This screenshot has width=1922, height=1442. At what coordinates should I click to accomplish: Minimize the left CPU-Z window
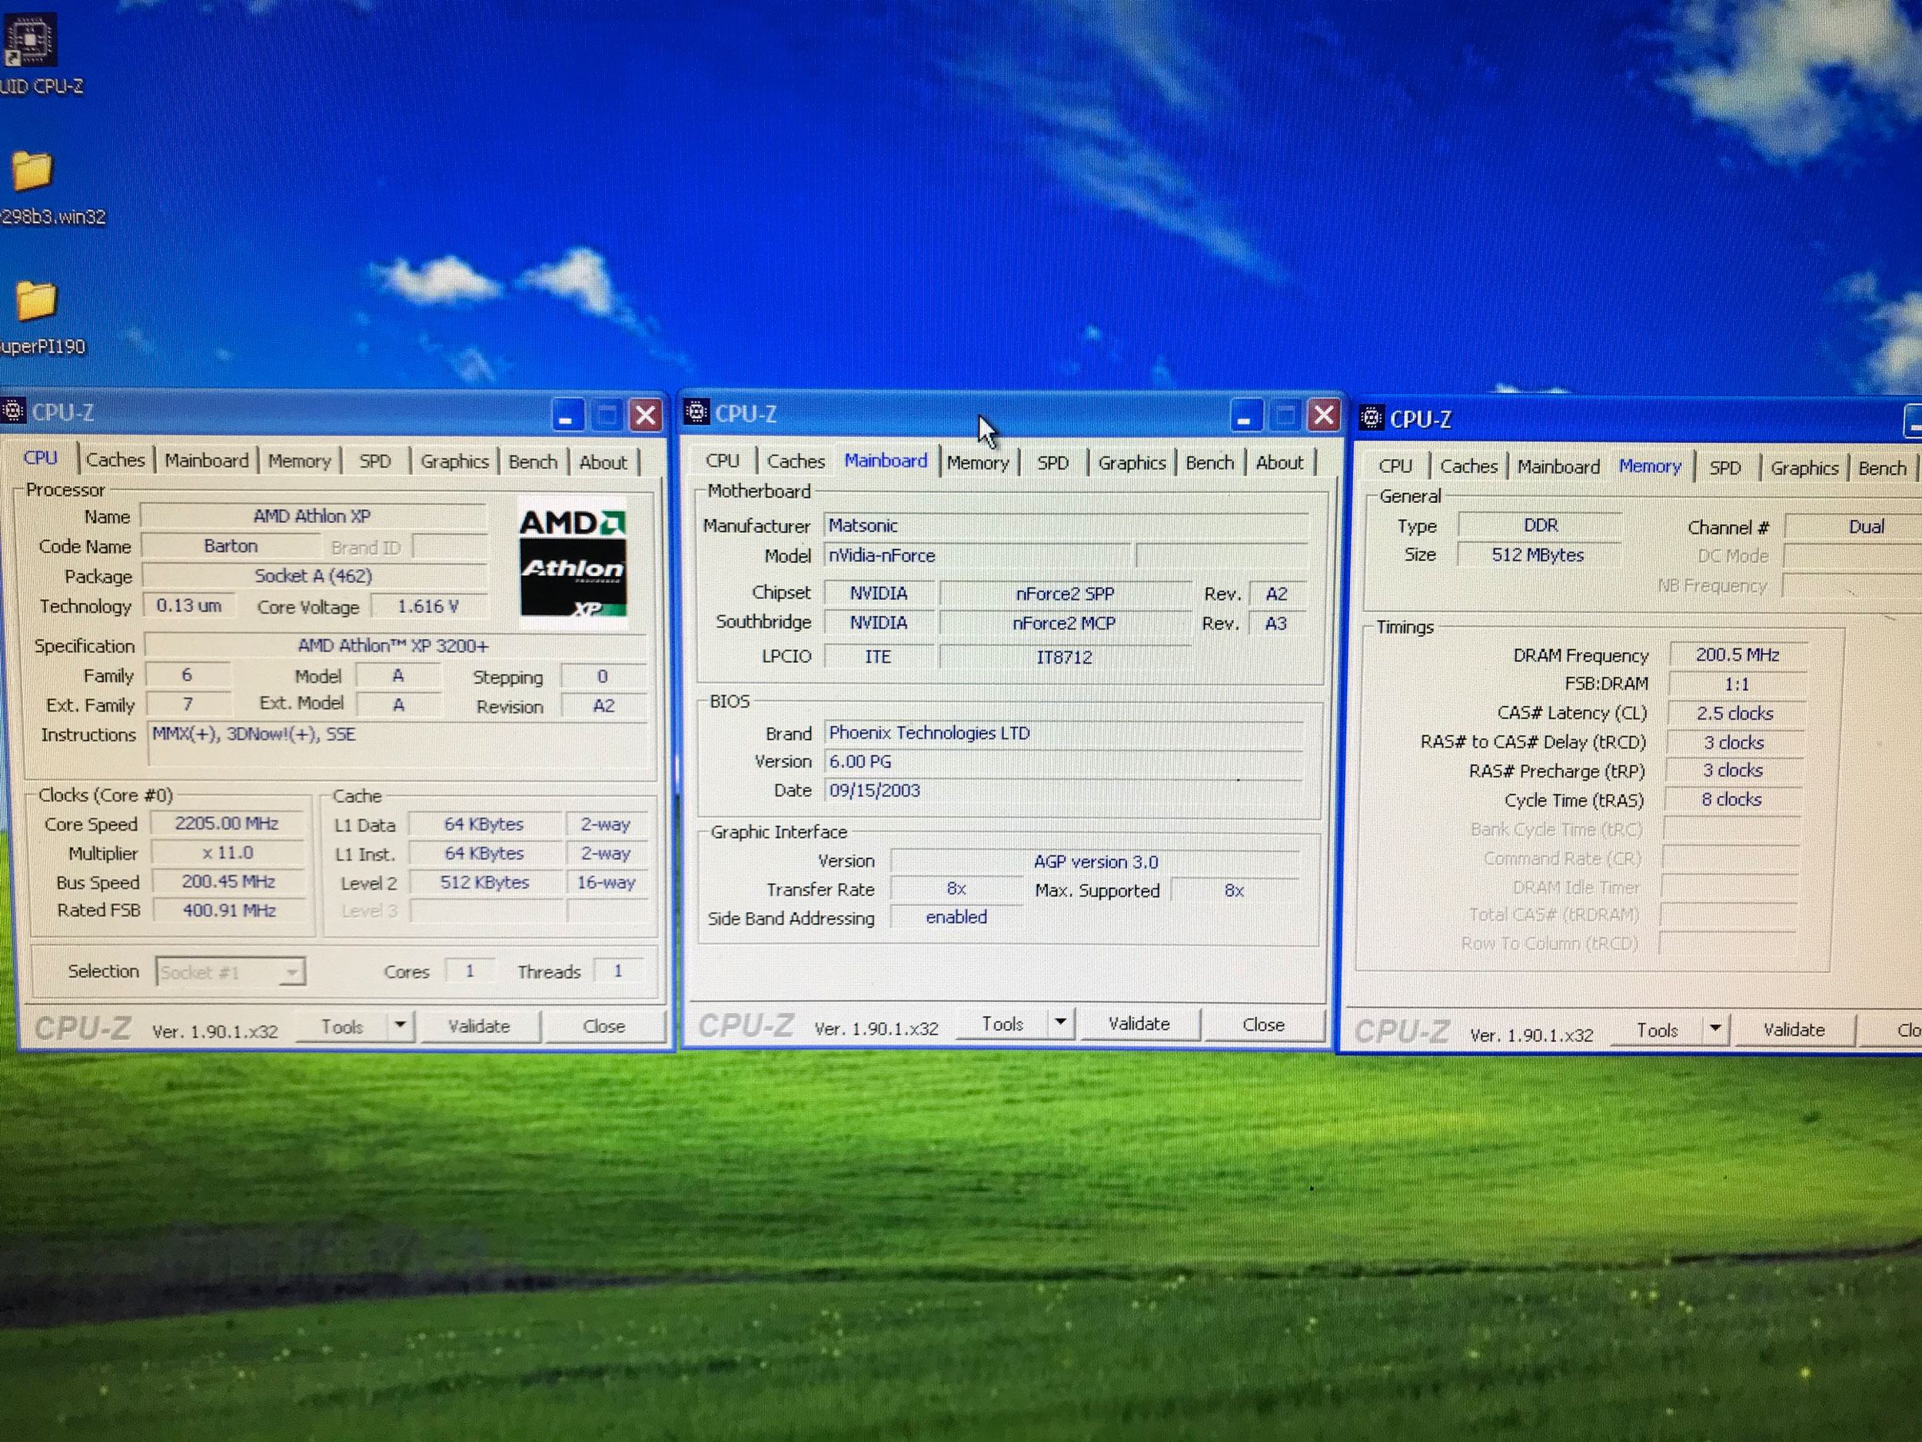568,415
